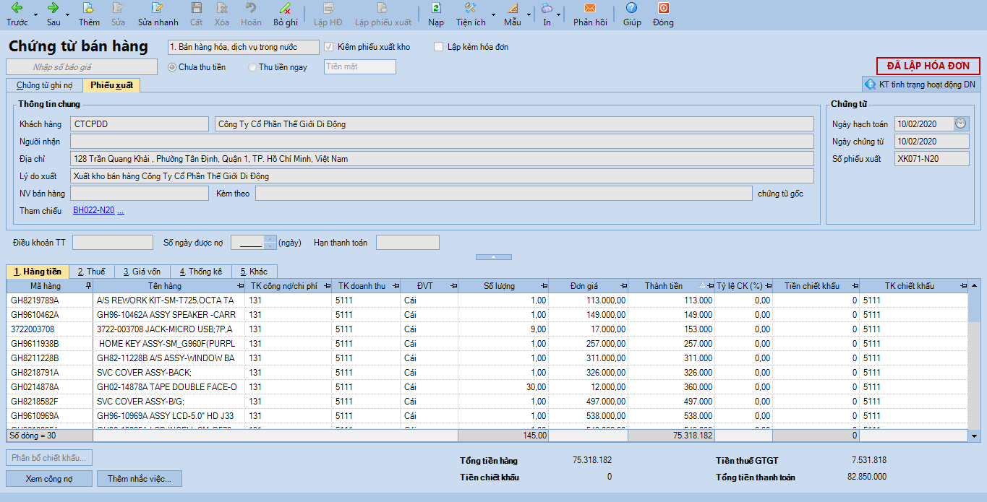Sort by Thành tiền column header
This screenshot has width=987, height=502.
[x=665, y=286]
